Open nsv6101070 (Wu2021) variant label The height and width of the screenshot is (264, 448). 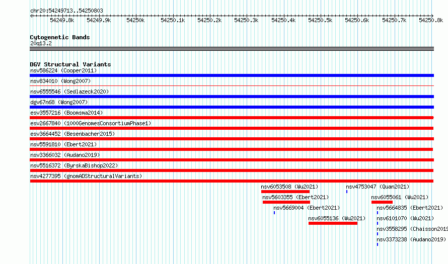pyautogui.click(x=405, y=218)
